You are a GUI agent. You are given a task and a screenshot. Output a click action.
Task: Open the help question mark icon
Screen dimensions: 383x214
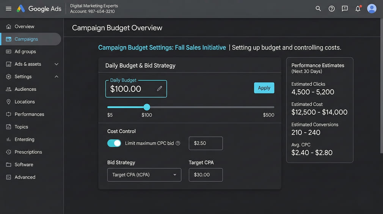click(331, 9)
